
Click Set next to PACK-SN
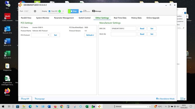[152, 34]
